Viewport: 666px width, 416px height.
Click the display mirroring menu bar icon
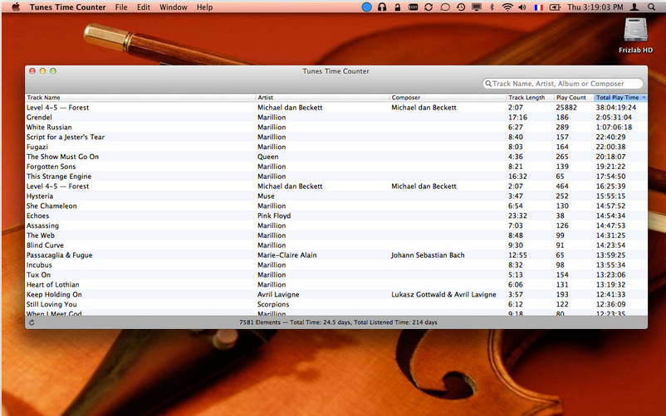(477, 7)
